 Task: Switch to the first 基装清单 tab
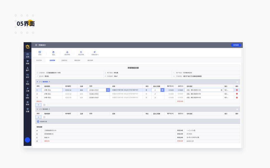pos(39,60)
